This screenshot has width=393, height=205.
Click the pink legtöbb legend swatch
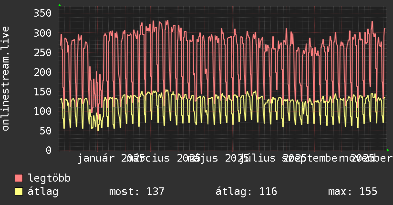coord(19,178)
